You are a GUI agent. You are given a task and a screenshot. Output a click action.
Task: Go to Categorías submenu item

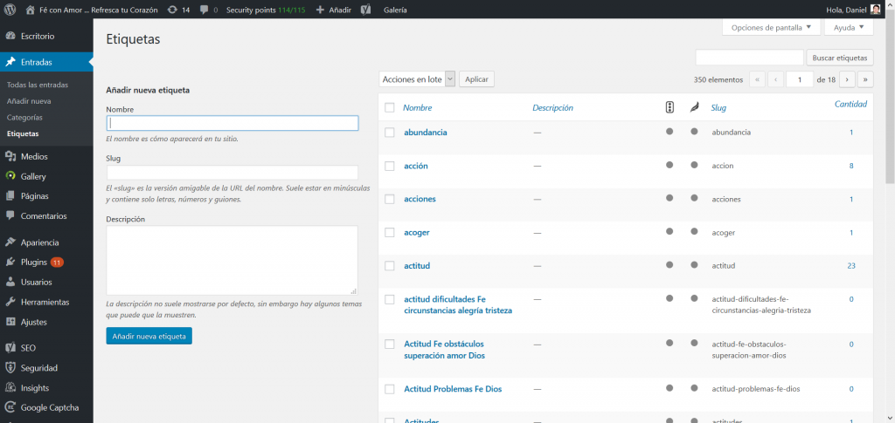click(24, 117)
